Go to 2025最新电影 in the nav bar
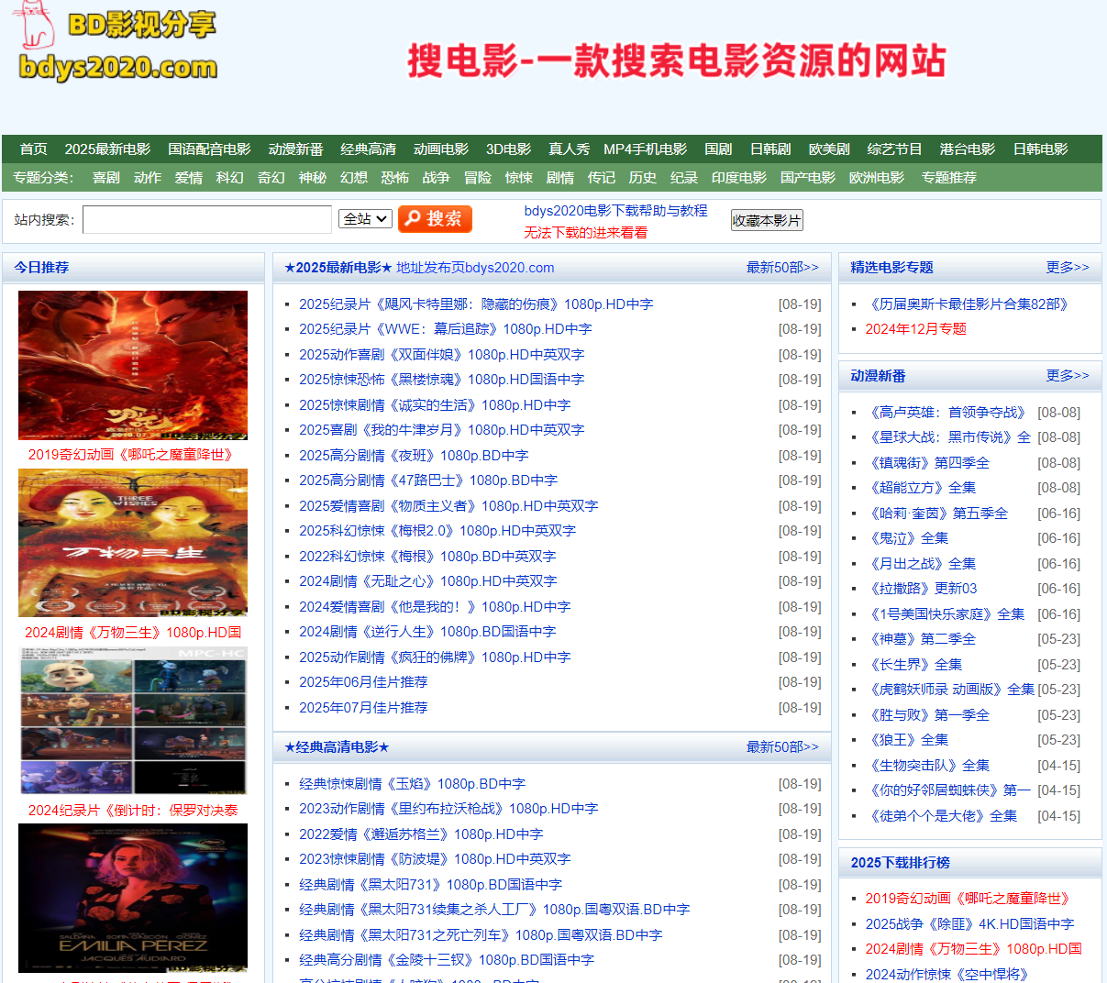The width and height of the screenshot is (1107, 983). pyautogui.click(x=107, y=149)
